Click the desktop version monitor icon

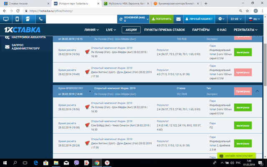pyautogui.click(x=6, y=19)
